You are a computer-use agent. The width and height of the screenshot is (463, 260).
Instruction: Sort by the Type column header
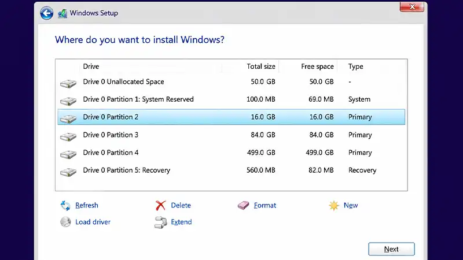click(x=355, y=66)
